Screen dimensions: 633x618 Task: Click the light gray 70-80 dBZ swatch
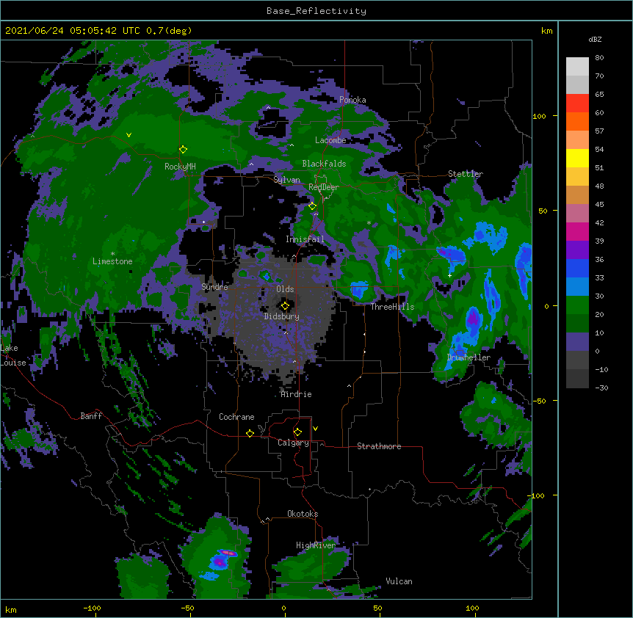pos(577,67)
